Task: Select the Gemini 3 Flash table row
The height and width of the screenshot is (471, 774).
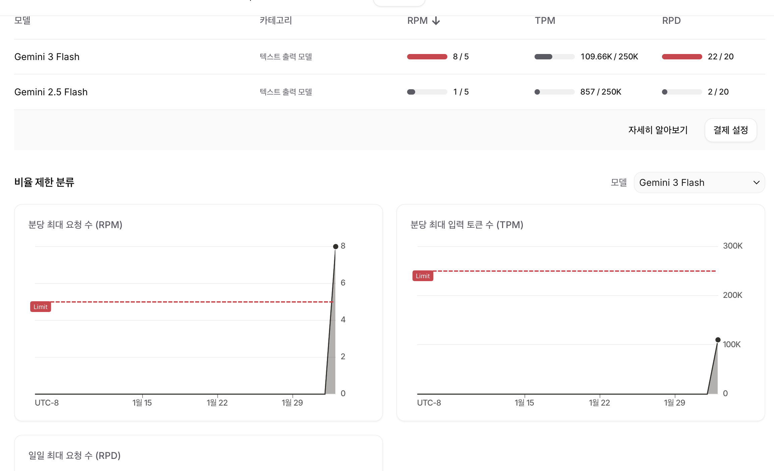Action: click(47, 57)
